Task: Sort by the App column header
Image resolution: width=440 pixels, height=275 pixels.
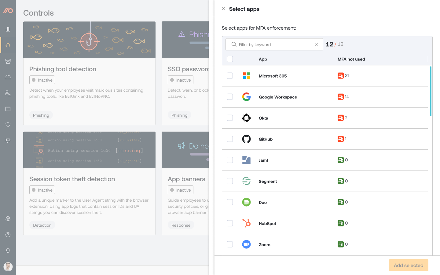Action: coord(263,59)
